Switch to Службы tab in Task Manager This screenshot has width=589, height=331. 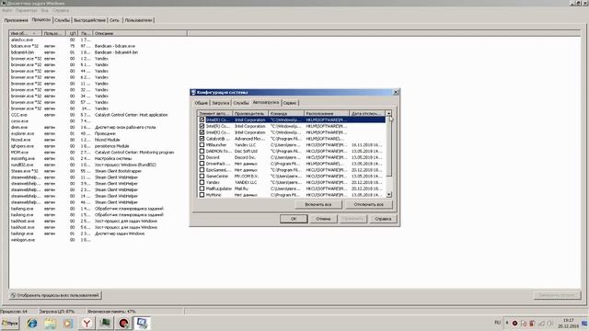[x=62, y=20]
